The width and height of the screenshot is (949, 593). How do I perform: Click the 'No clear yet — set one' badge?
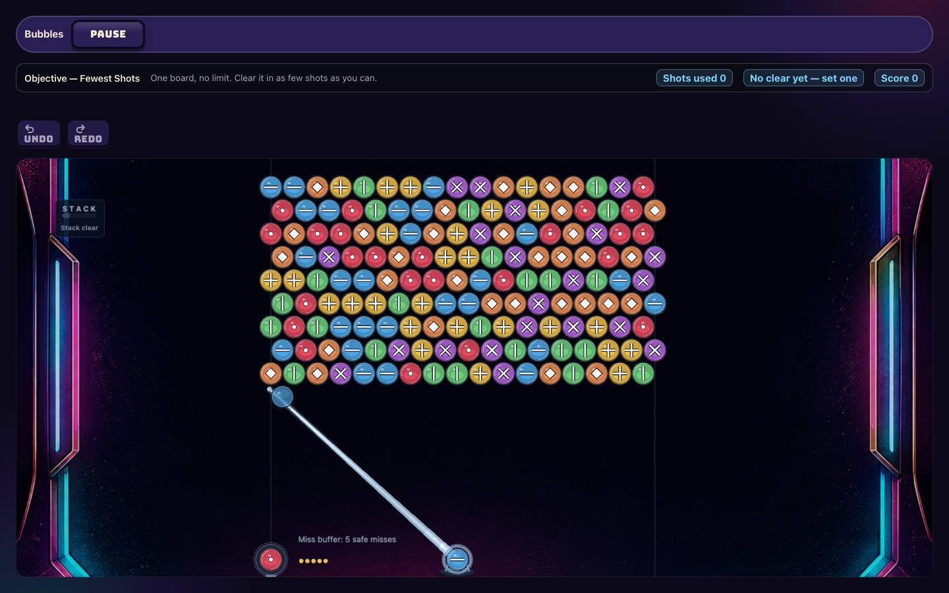(x=803, y=78)
